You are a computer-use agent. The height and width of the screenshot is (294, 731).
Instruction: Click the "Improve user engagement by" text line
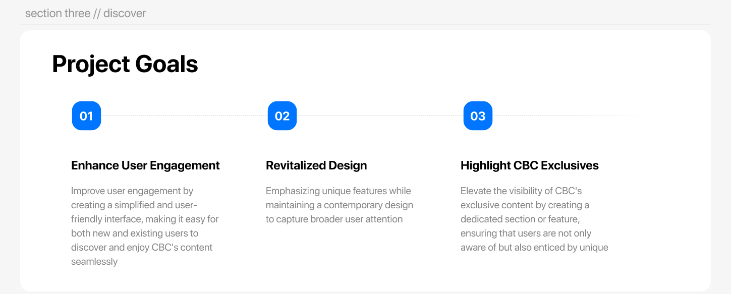click(132, 191)
